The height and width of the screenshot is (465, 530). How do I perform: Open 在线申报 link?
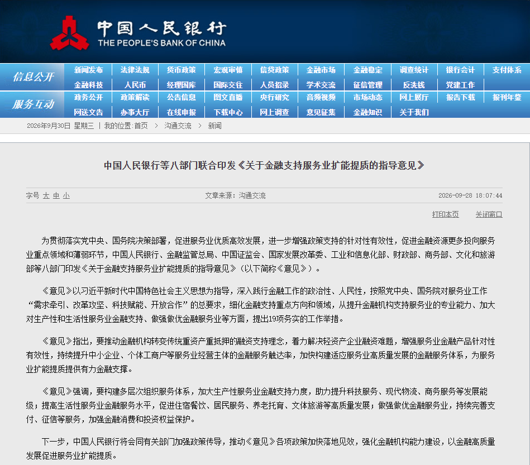pos(181,112)
